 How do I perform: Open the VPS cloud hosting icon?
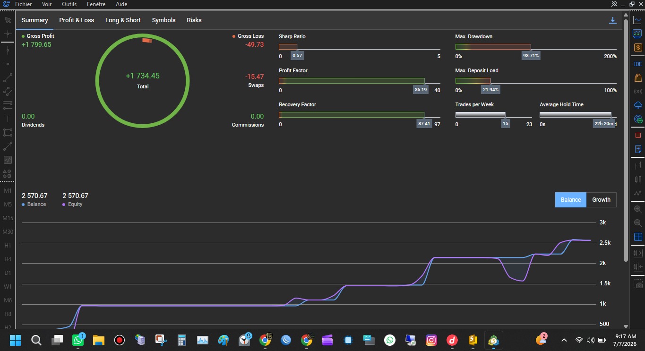tap(638, 105)
